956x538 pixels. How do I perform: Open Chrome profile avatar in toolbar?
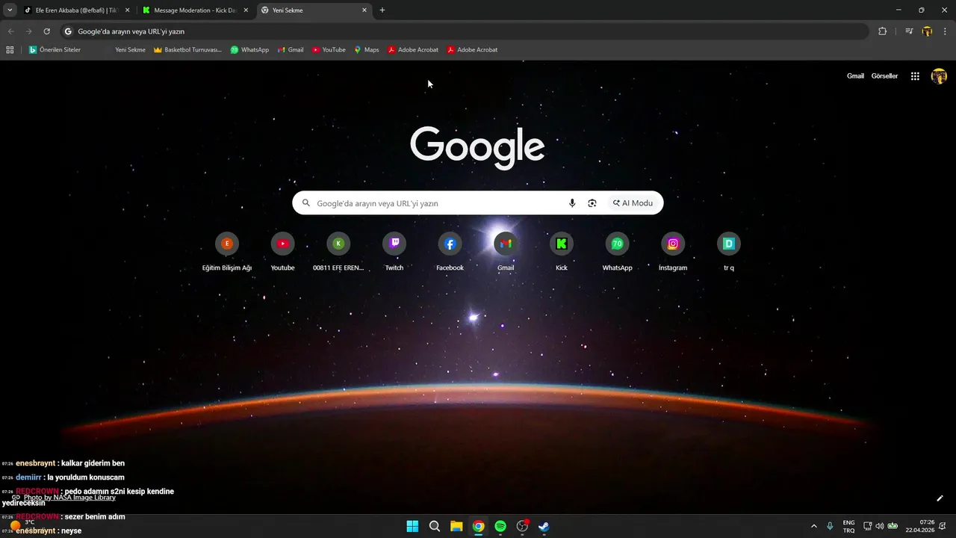(x=928, y=31)
